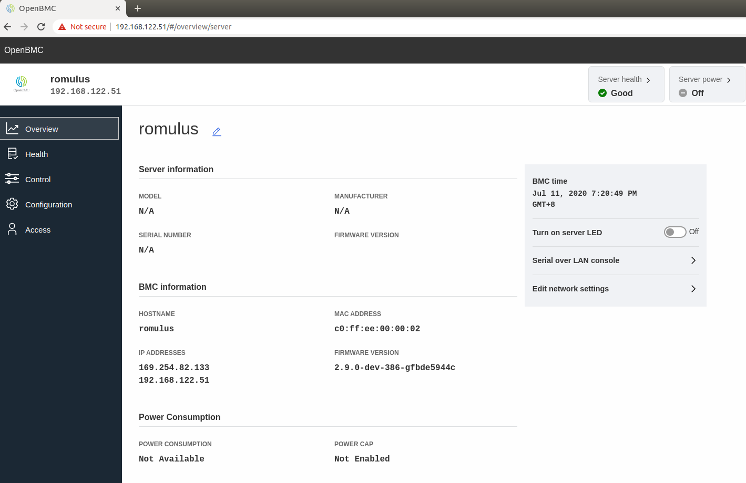The width and height of the screenshot is (746, 483).
Task: Click the Not secure warning triangle icon
Action: click(62, 27)
